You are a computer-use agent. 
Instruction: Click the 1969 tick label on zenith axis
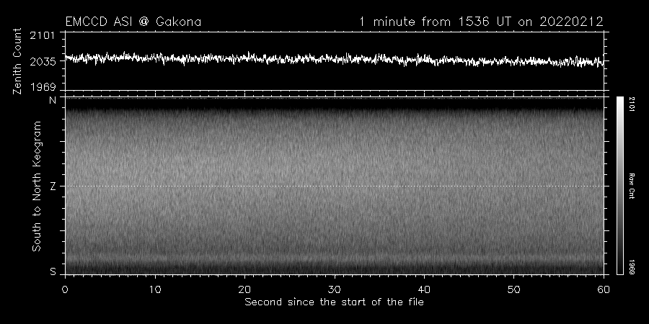(43, 87)
